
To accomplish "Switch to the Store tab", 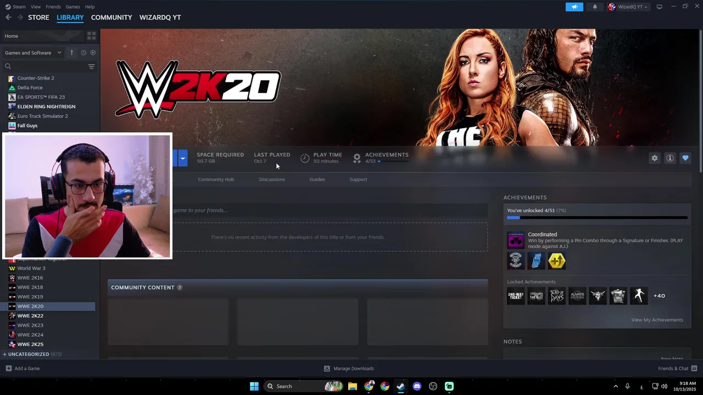I will [38, 18].
